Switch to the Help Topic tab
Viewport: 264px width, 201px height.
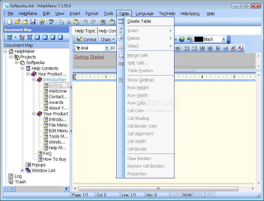pos(85,31)
